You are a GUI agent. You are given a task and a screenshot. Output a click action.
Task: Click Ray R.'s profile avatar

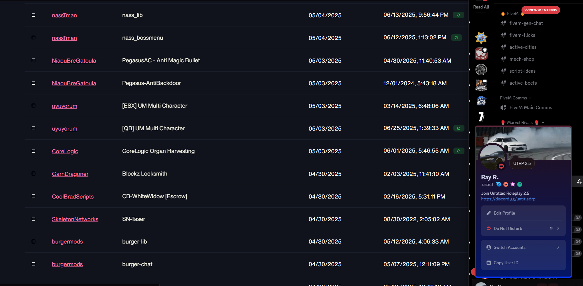[x=493, y=157]
